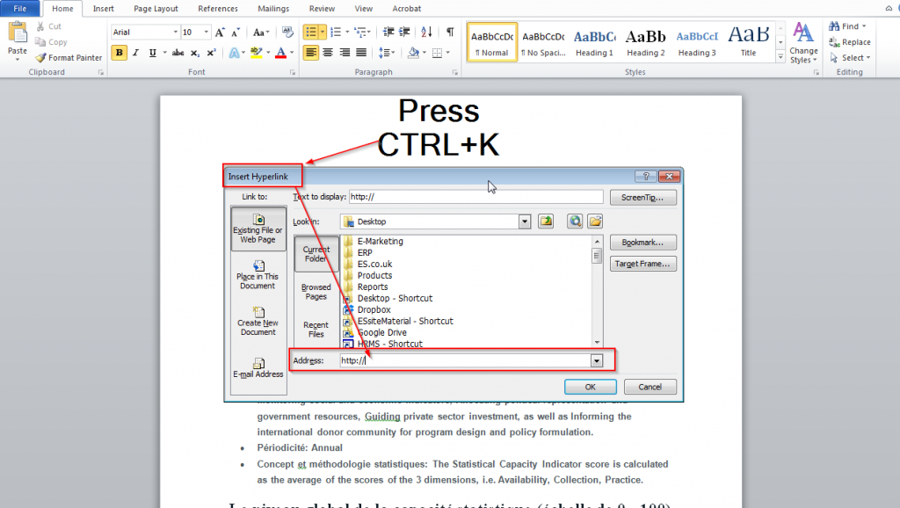This screenshot has width=900, height=508.
Task: Click the Copy icon in Clipboard
Action: 40,42
